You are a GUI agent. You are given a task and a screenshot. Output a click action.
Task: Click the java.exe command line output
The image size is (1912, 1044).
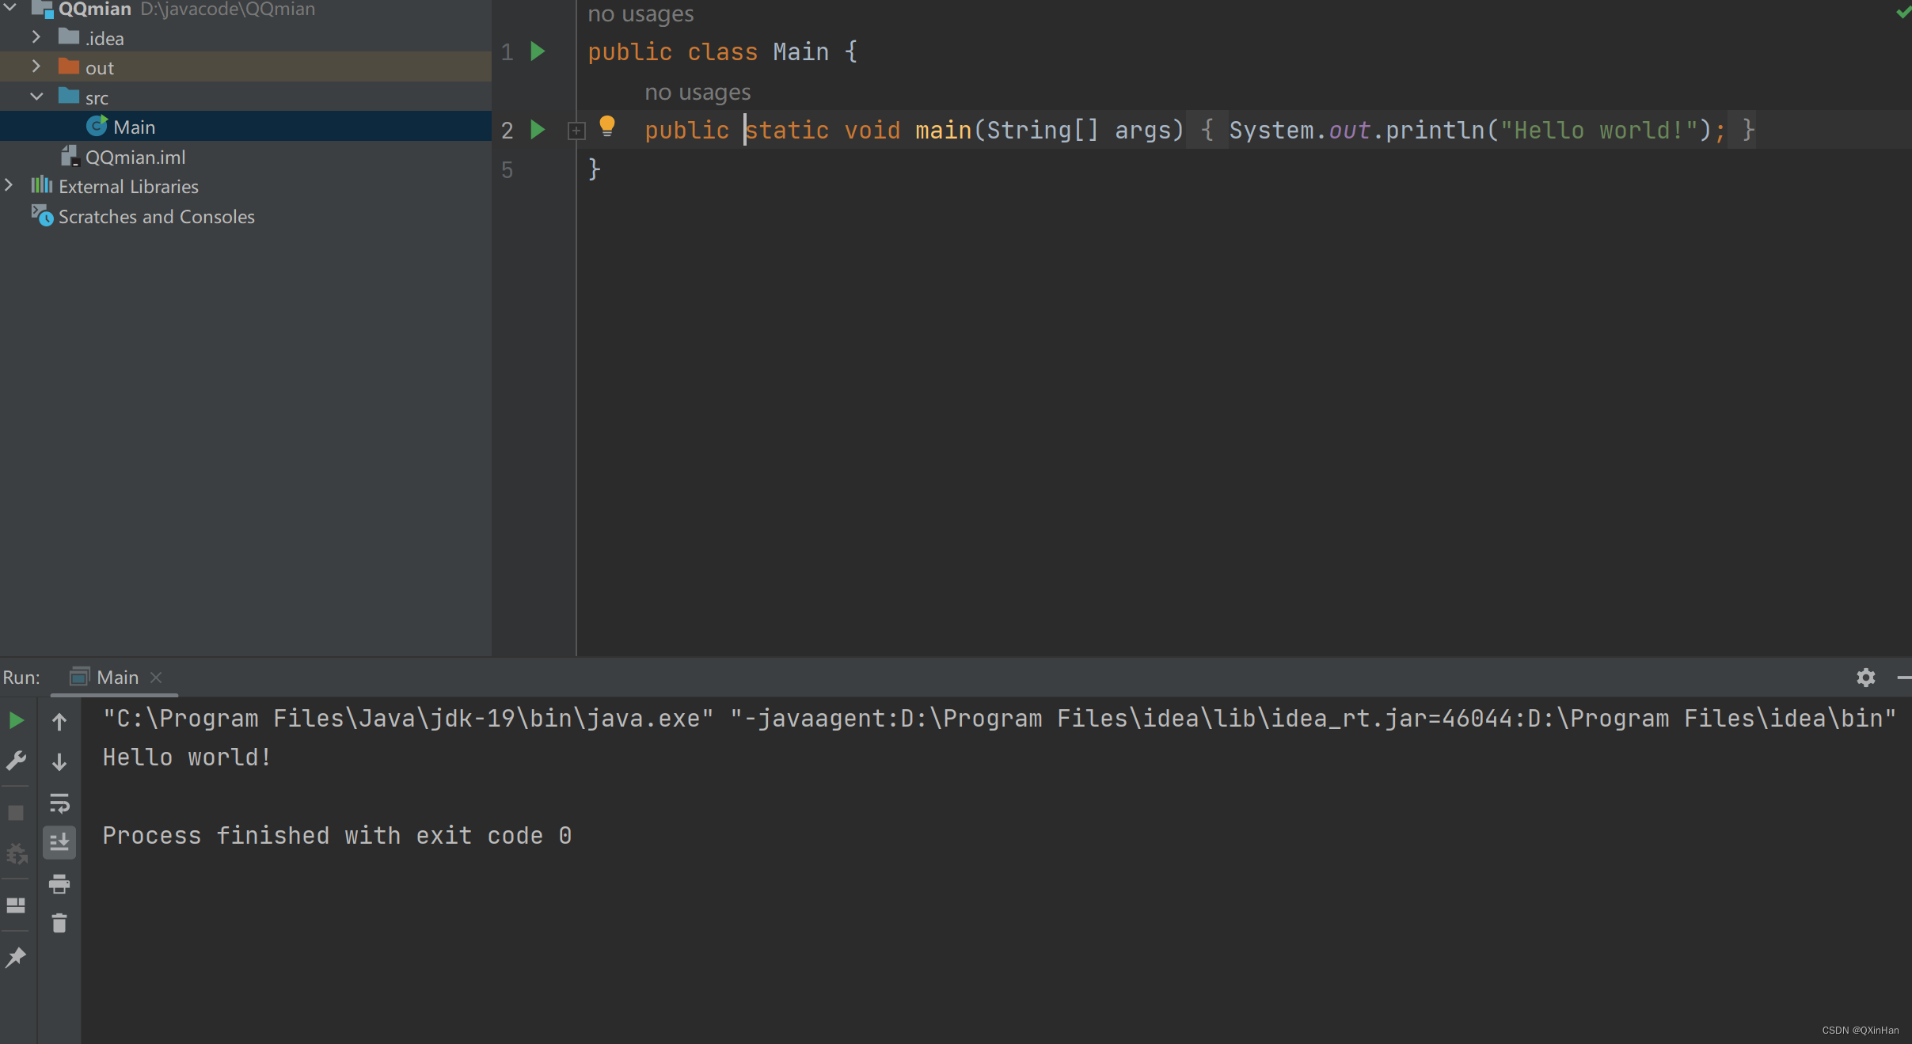999,718
